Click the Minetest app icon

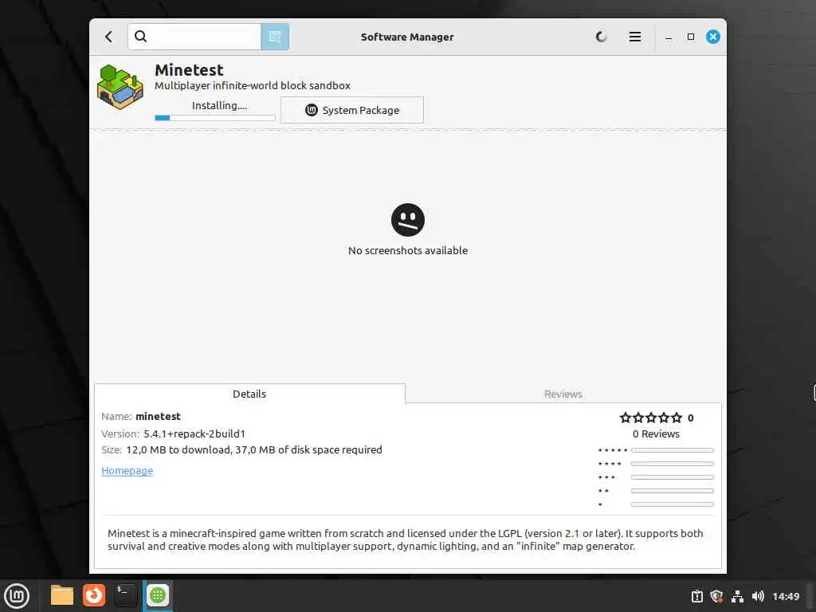click(120, 88)
